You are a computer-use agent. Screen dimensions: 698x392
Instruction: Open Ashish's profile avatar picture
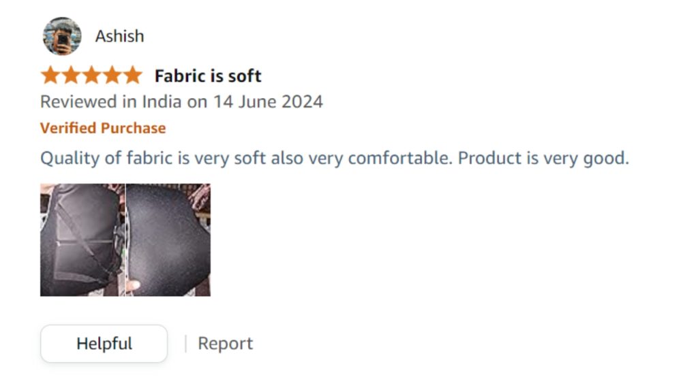click(x=62, y=36)
